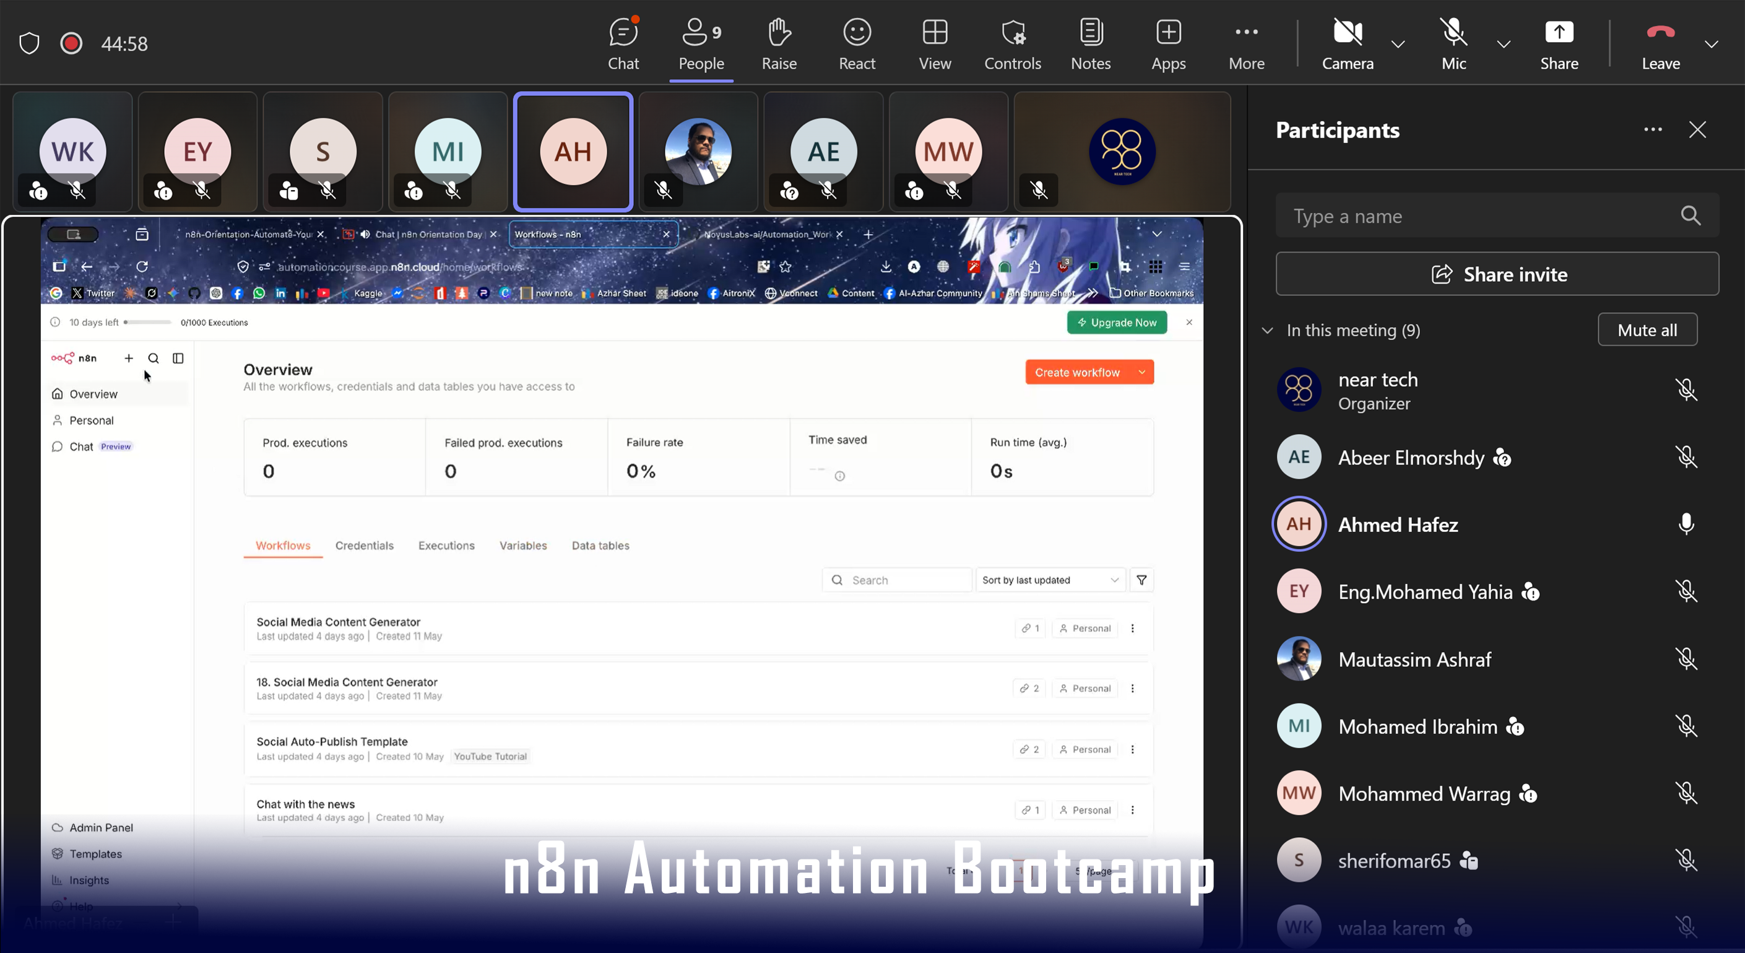Click the workflows Search field

coord(897,580)
